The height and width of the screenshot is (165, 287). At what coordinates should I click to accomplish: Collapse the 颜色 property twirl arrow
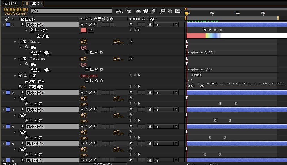click(26, 30)
